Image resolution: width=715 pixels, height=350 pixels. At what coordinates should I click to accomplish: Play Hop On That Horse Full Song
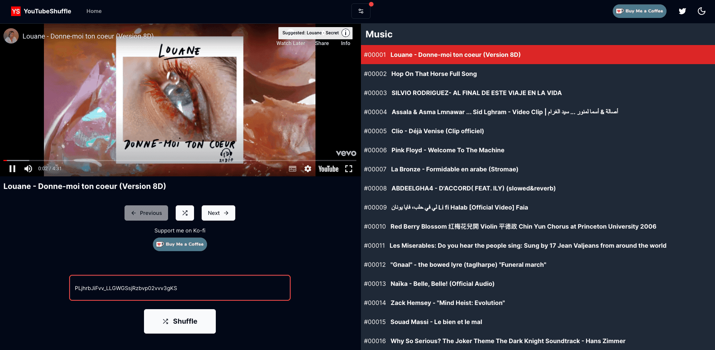pyautogui.click(x=538, y=74)
